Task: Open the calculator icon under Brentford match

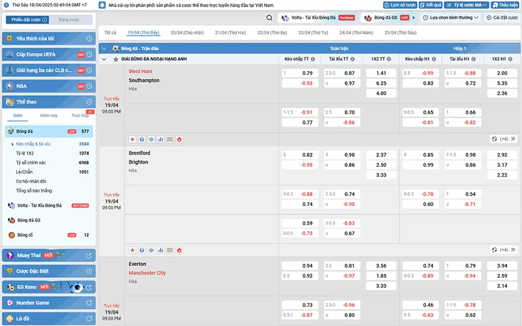Action: [142, 250]
